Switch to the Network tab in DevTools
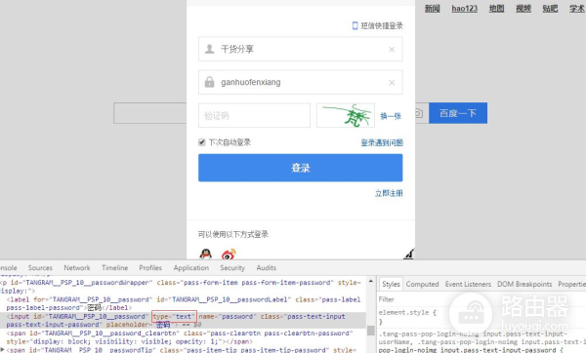 tap(77, 267)
